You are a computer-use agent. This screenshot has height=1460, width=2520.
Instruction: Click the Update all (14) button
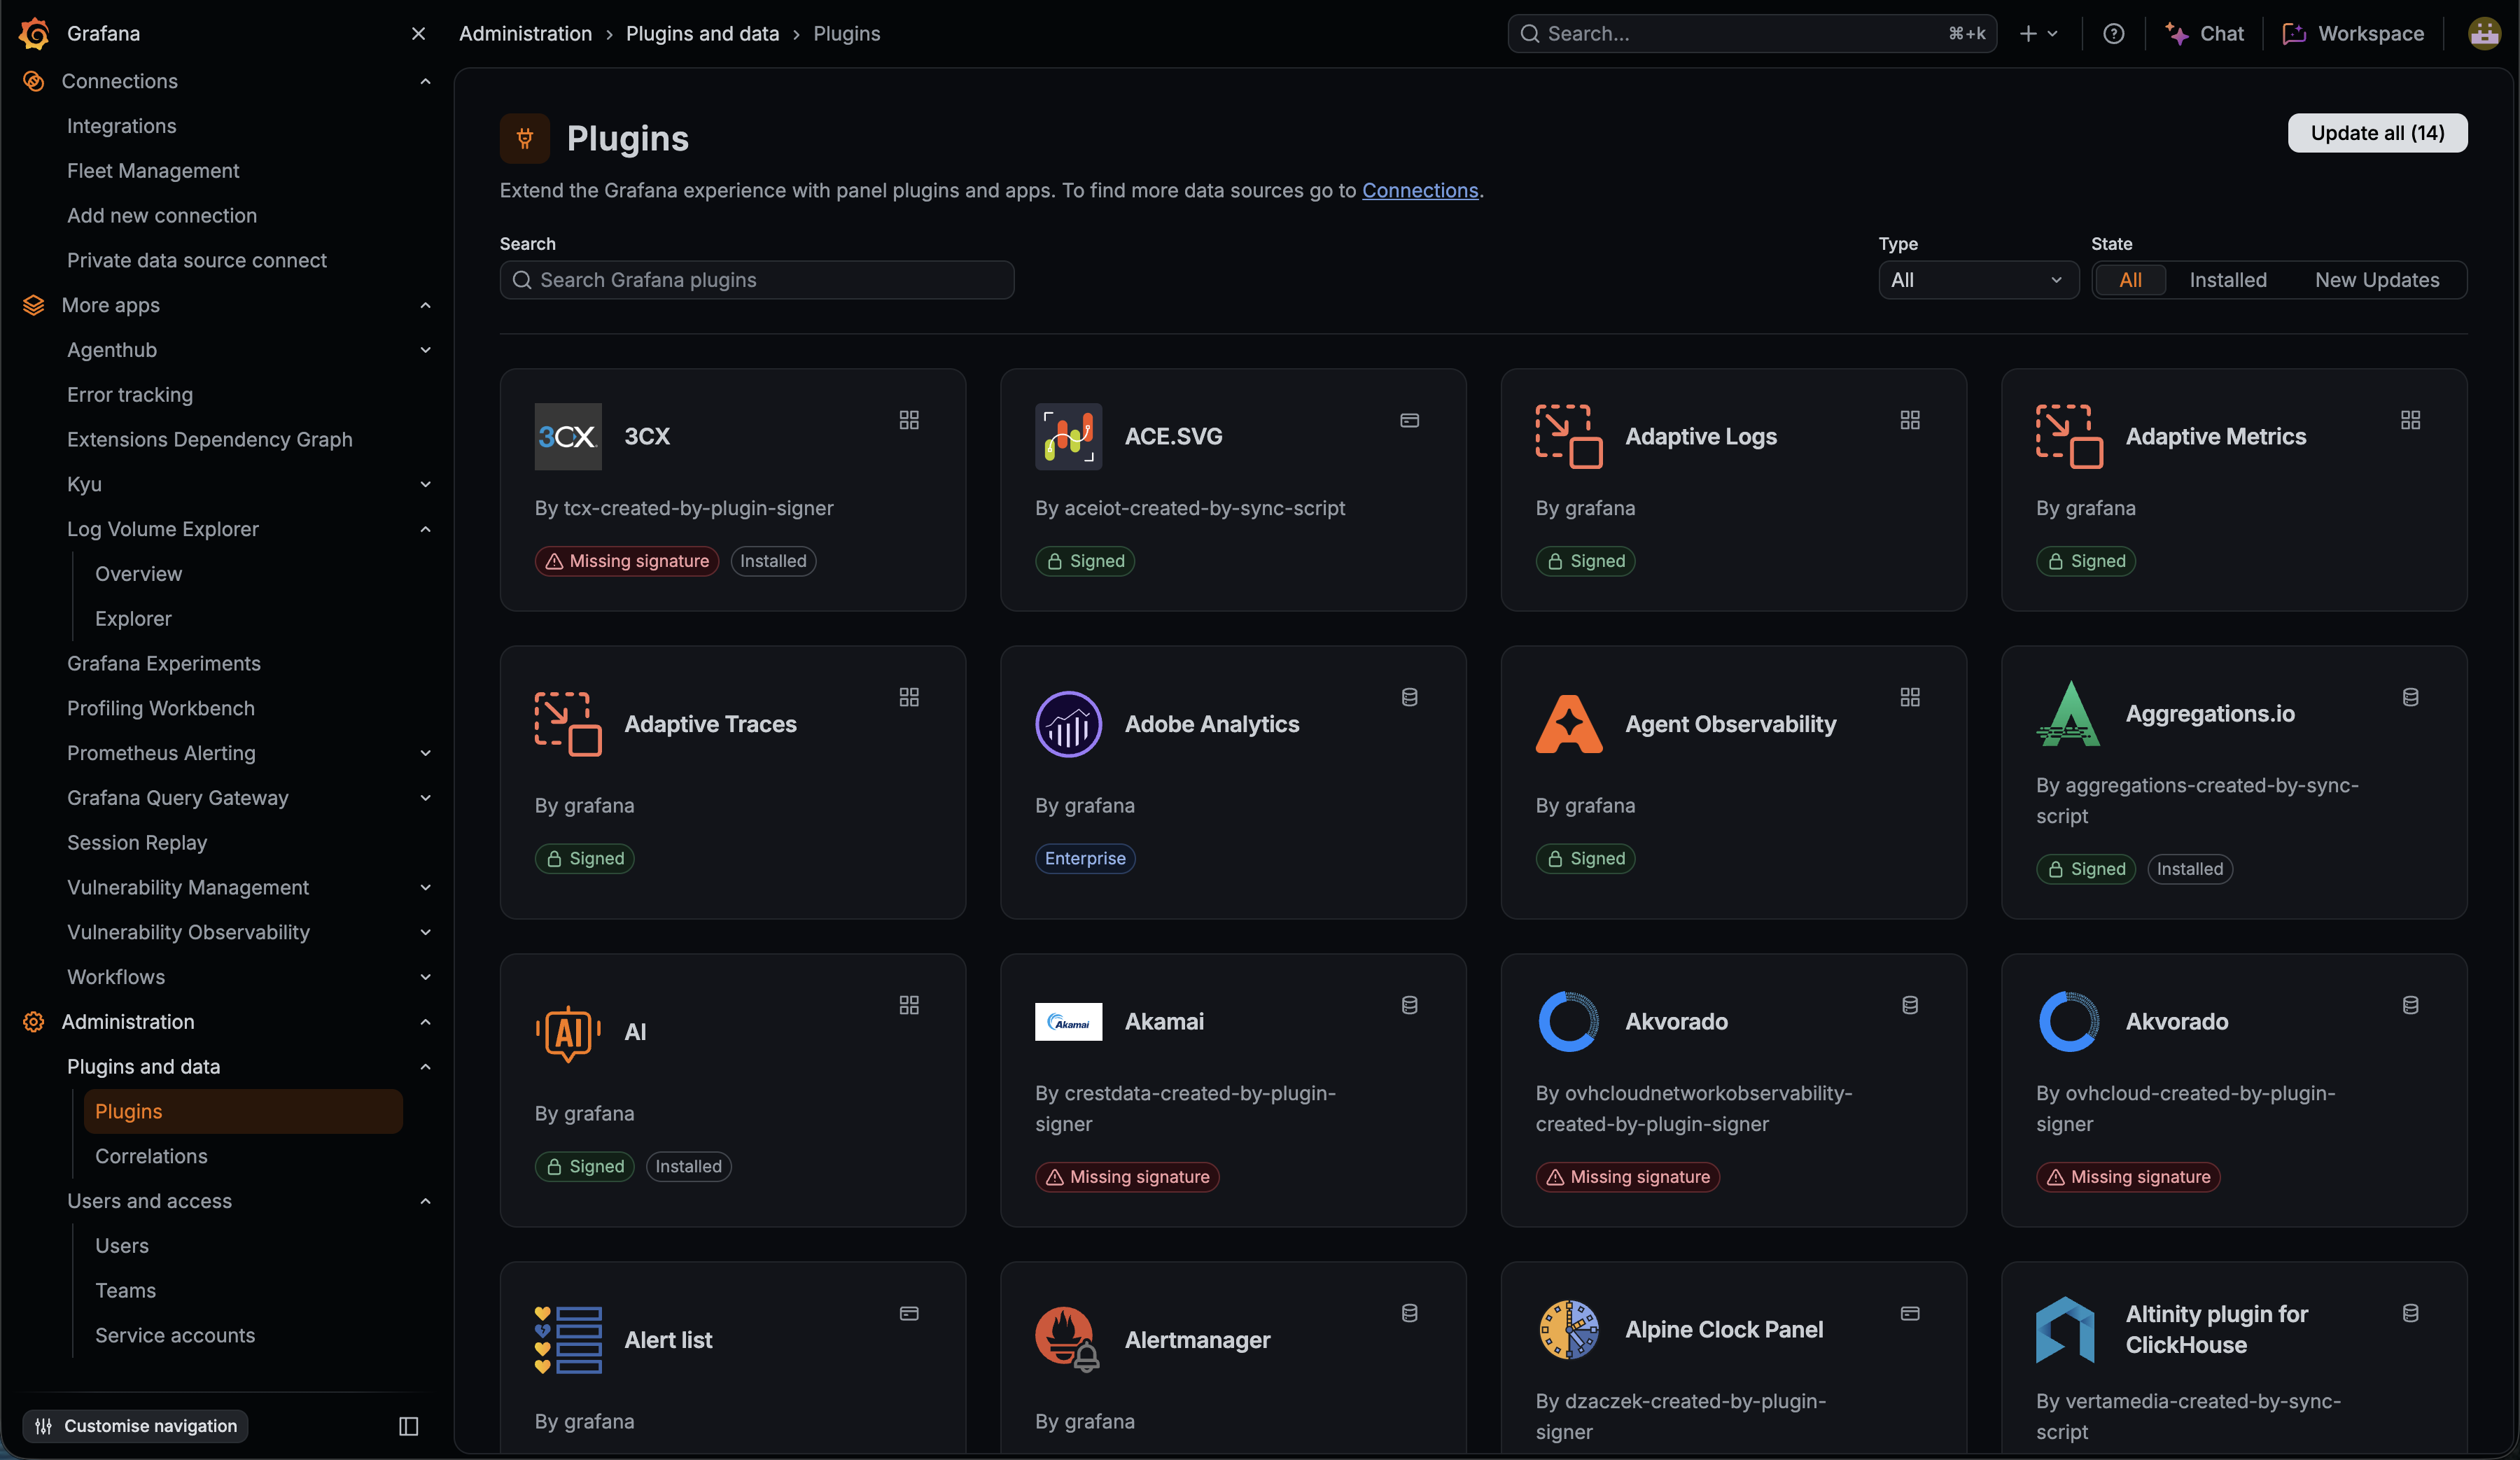(x=2377, y=133)
